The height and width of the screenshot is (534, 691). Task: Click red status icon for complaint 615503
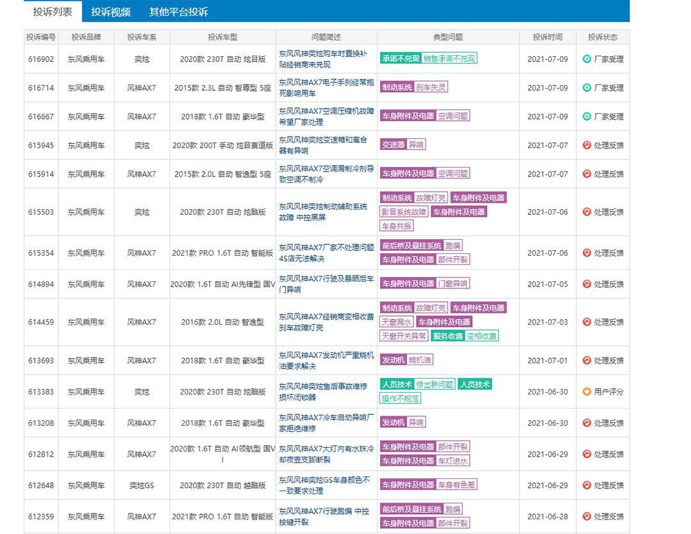point(587,212)
